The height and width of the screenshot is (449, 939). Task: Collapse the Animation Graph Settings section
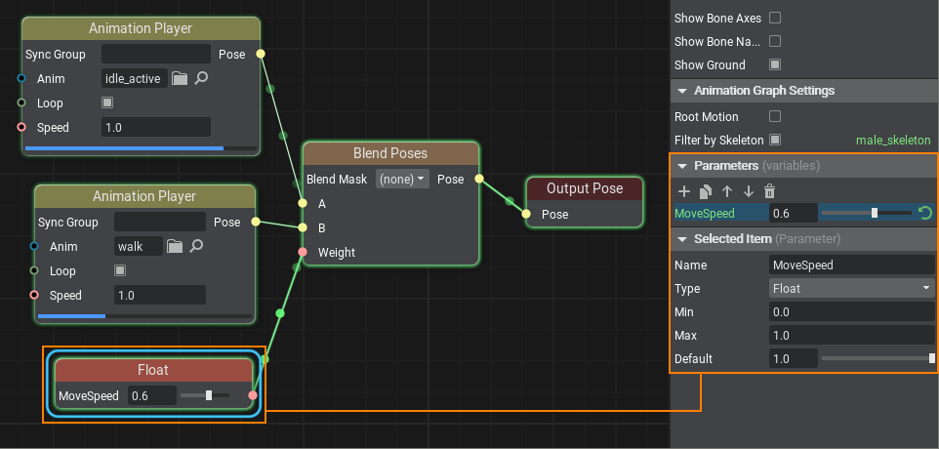(682, 91)
